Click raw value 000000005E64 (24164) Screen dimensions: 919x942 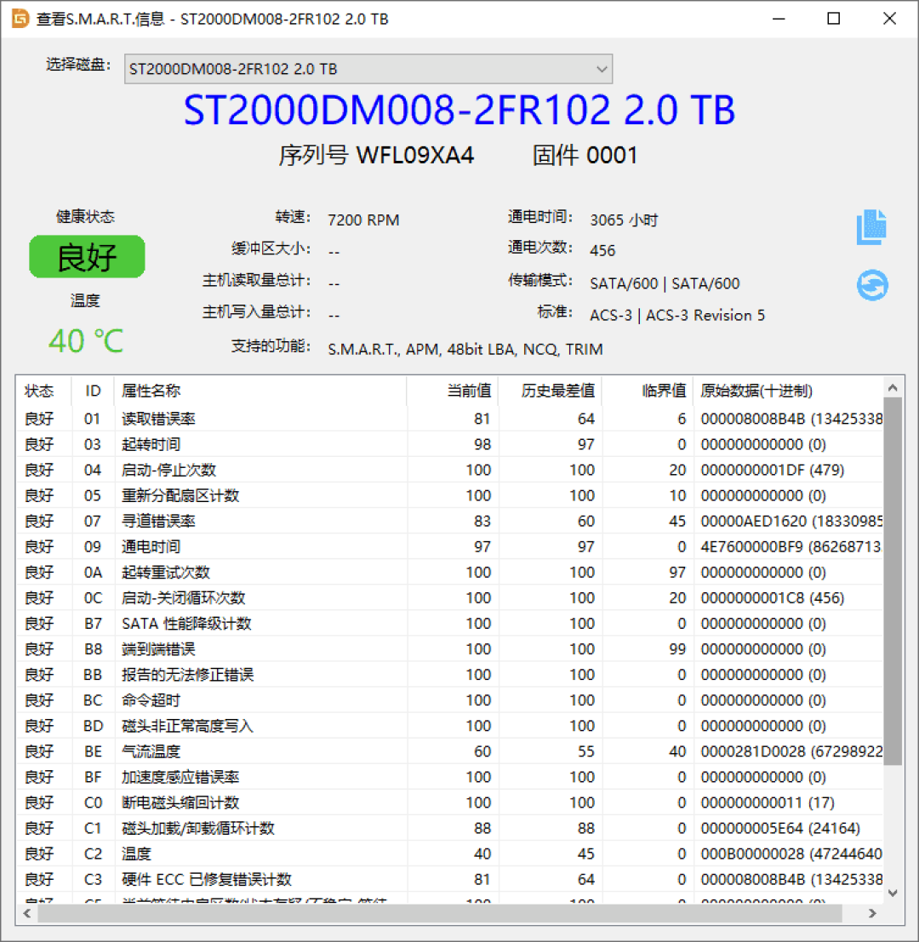click(x=780, y=829)
